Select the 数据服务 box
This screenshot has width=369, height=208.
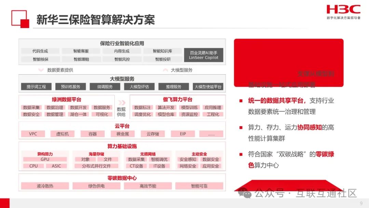102,107
